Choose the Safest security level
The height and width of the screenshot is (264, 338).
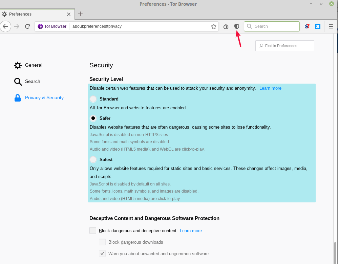coord(93,160)
